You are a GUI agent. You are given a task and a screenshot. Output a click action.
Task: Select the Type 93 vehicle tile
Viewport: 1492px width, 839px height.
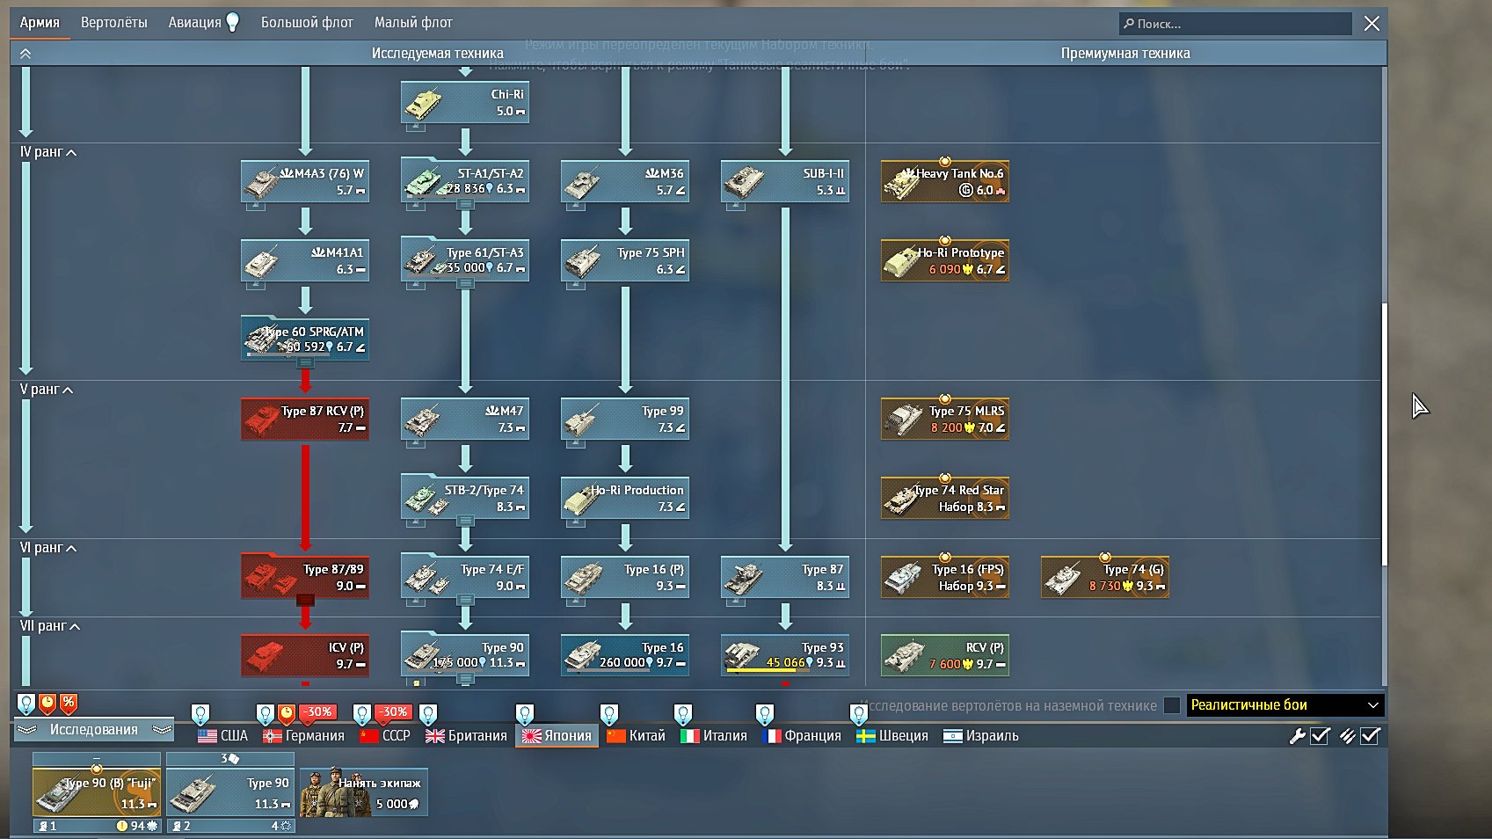(785, 655)
